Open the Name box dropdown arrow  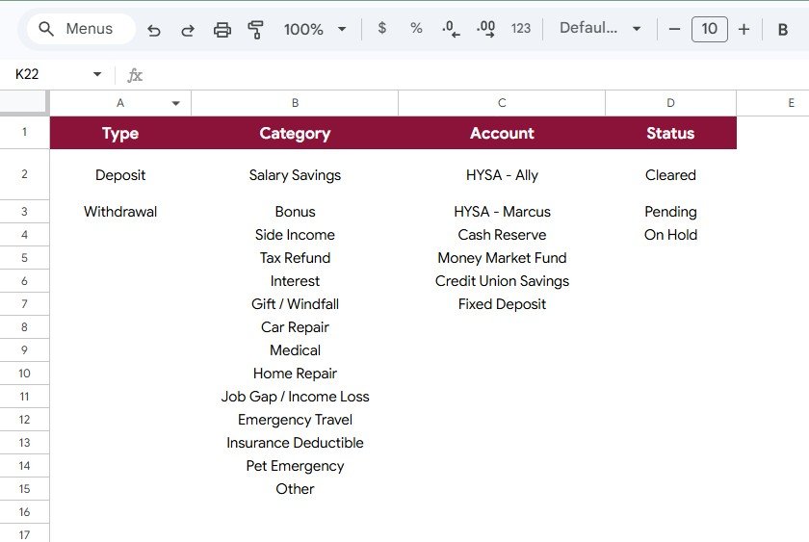(97, 74)
